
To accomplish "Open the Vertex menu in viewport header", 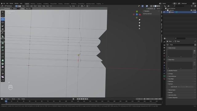I will (x=39, y=6).
